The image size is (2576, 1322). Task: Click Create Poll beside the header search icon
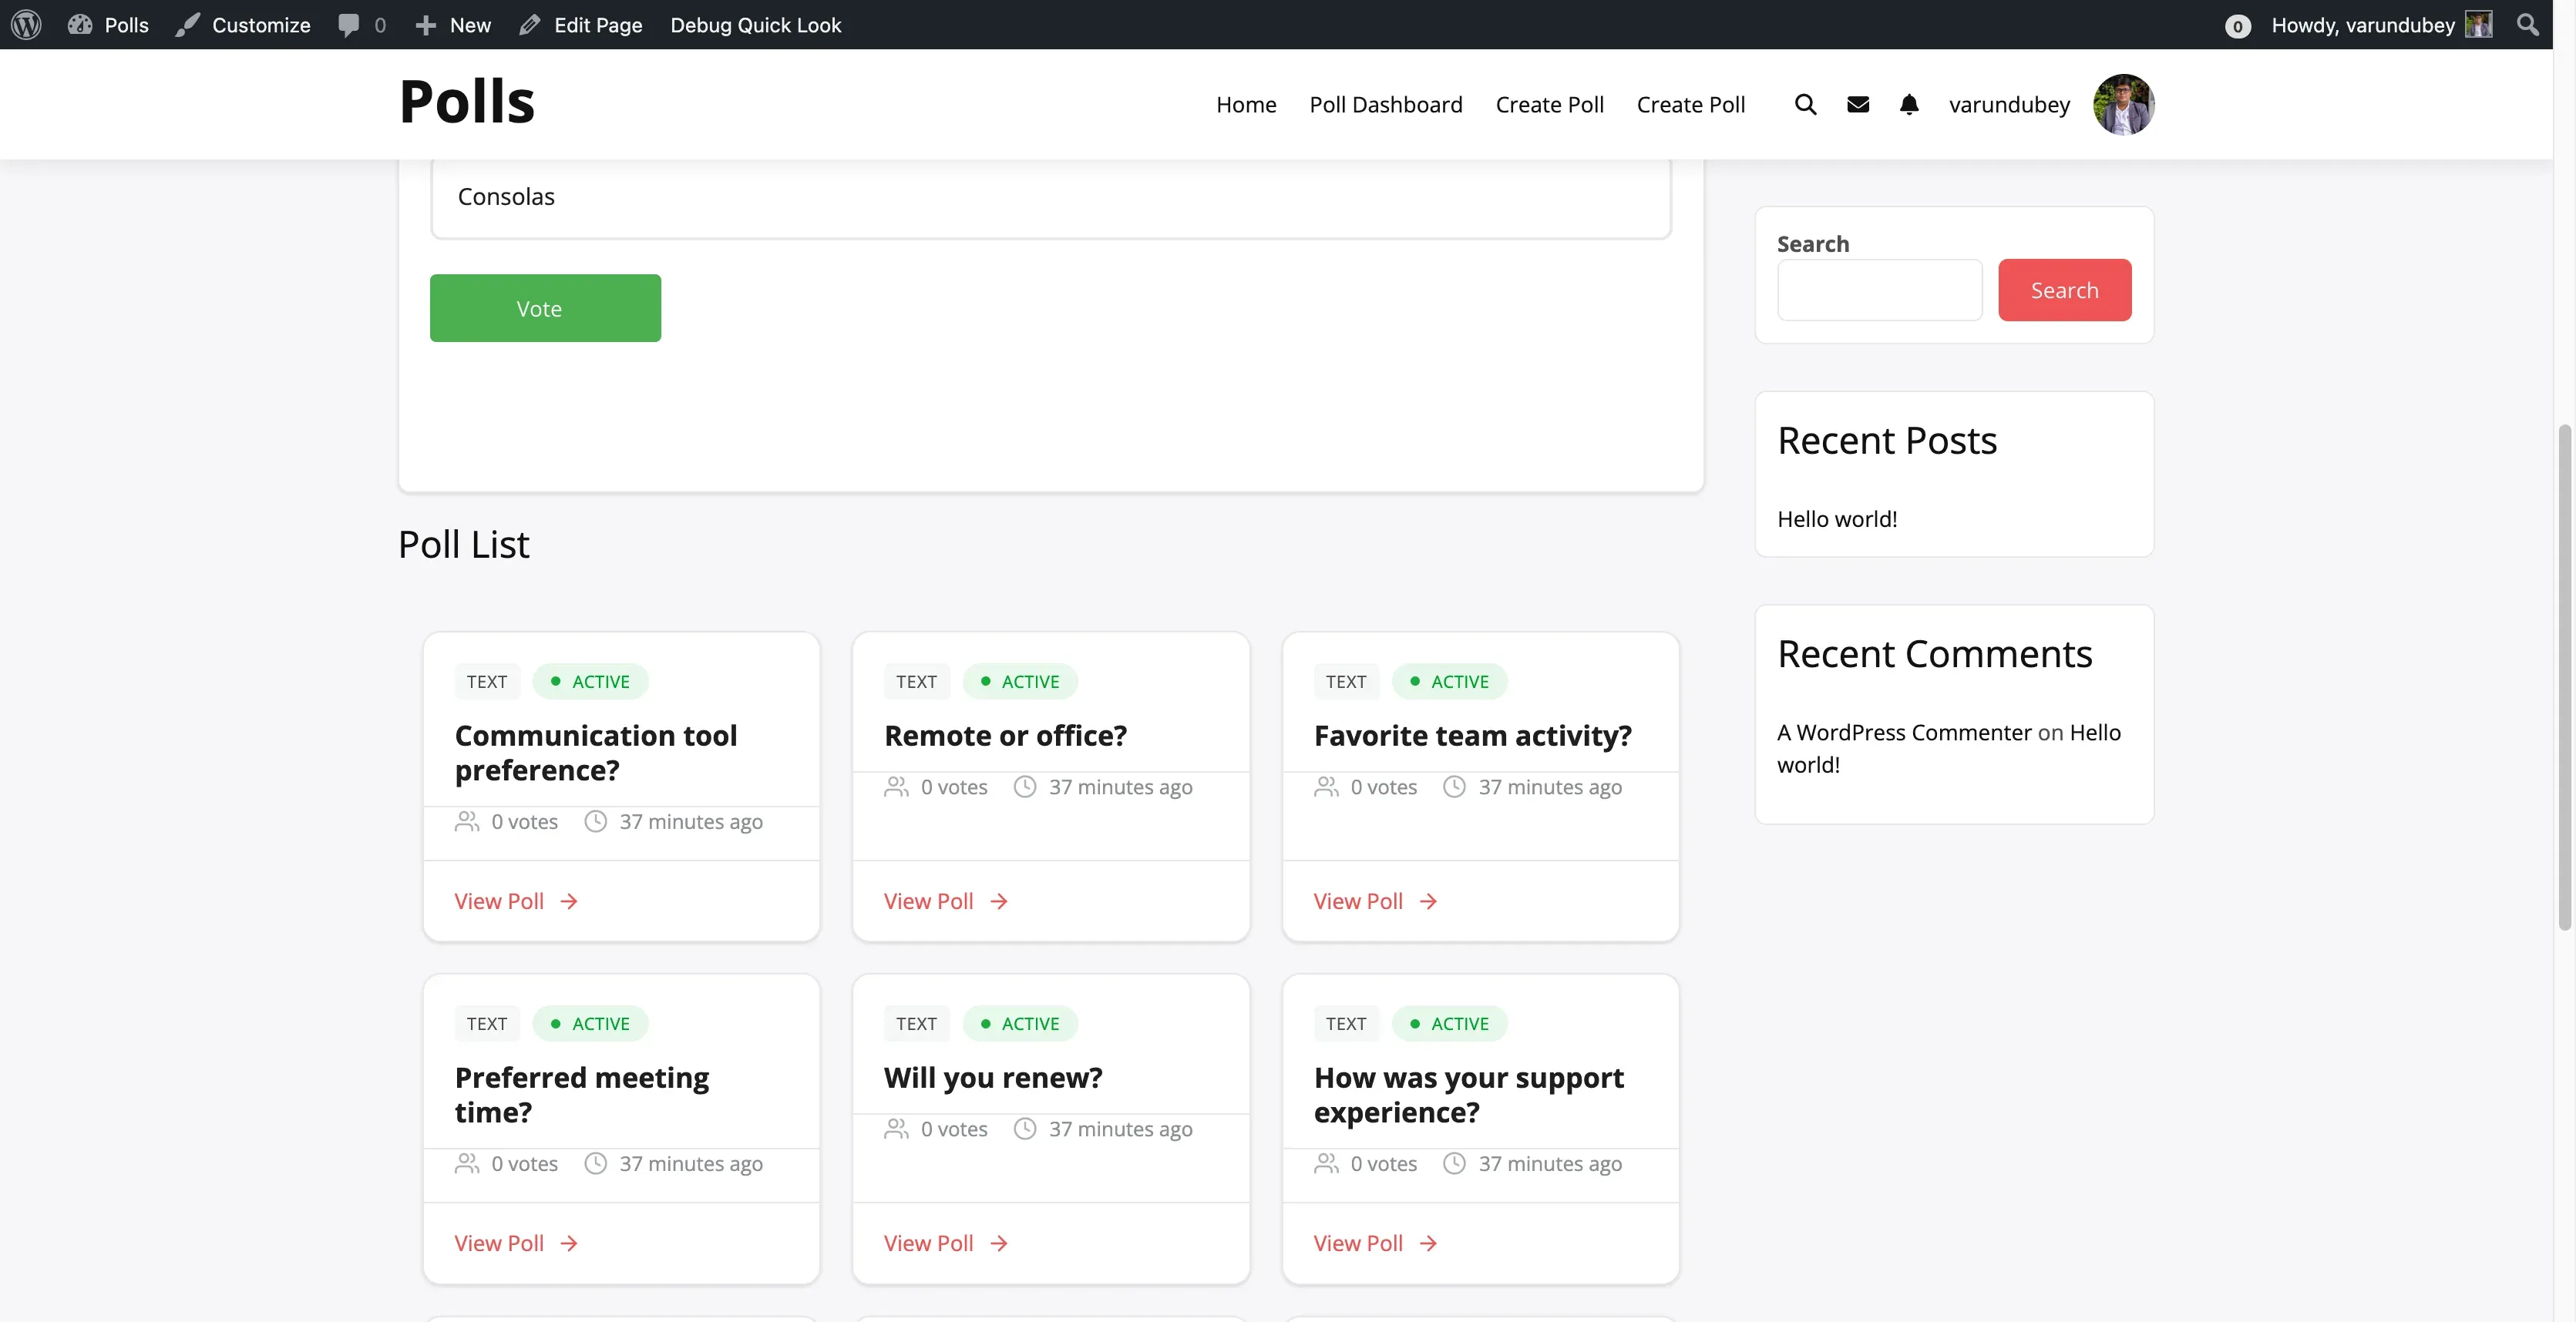point(1690,104)
